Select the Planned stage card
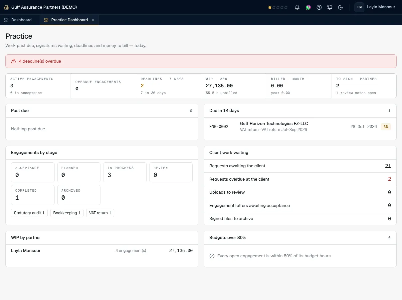This screenshot has height=300, width=402. (79, 172)
